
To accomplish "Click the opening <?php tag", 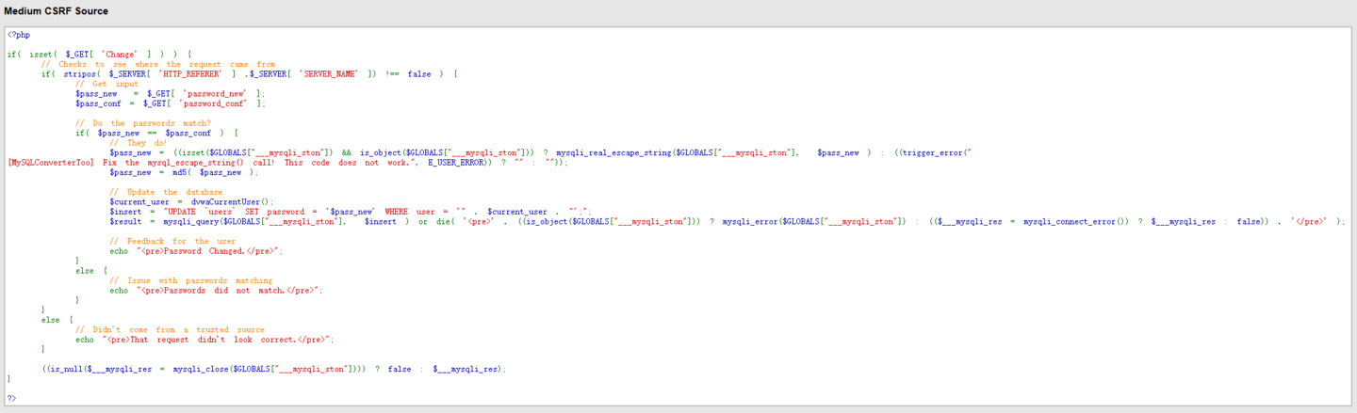I will 19,35.
